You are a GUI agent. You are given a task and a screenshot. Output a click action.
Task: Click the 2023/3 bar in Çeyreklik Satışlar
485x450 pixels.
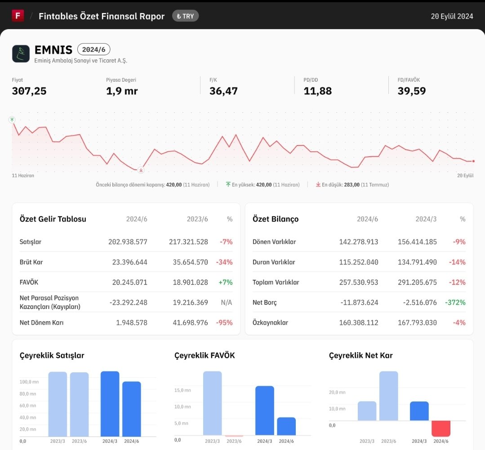[58, 404]
